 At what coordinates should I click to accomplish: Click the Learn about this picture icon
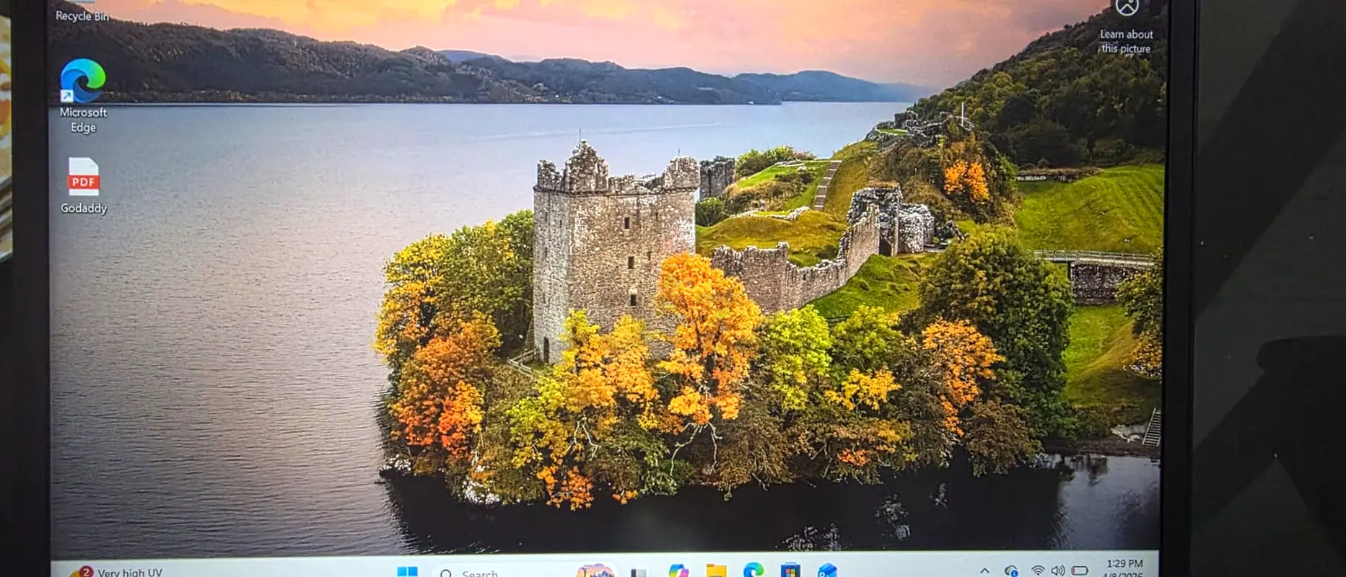(1126, 9)
